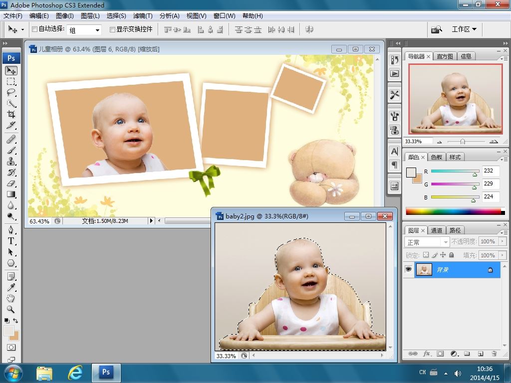Click the 路径 panel tab
This screenshot has height=383, width=511.
tap(455, 230)
